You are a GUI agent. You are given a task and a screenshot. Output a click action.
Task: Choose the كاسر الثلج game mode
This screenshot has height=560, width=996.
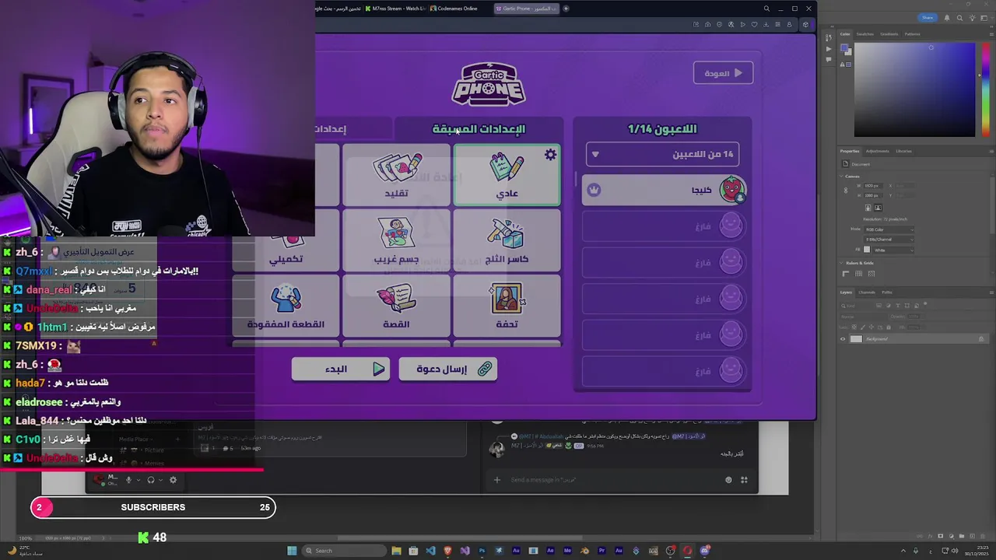(x=507, y=240)
